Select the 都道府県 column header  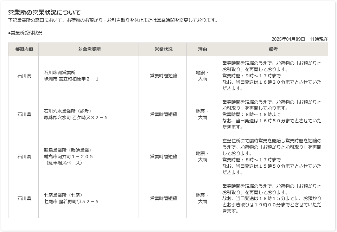click(x=24, y=50)
